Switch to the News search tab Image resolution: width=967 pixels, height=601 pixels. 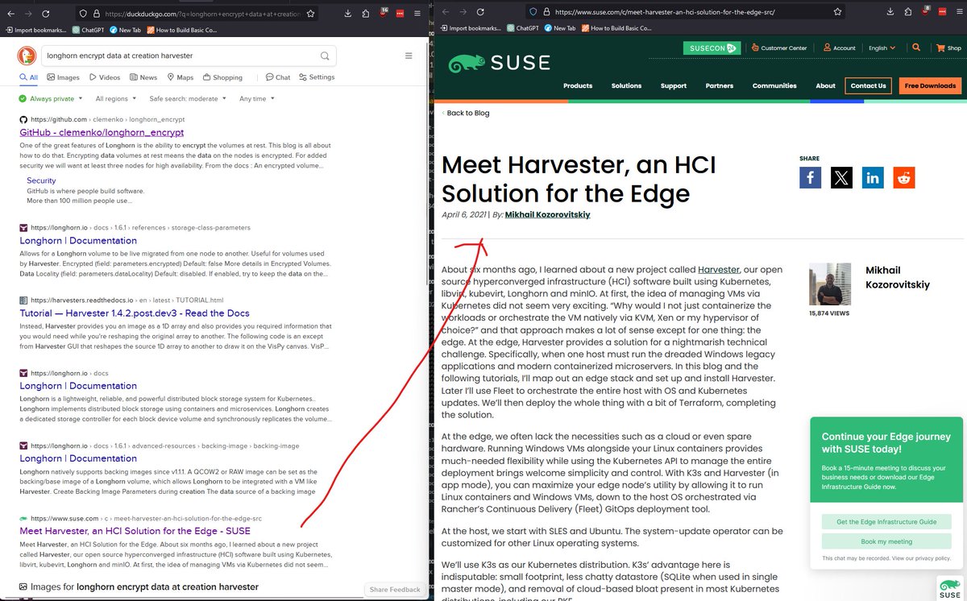coord(143,77)
